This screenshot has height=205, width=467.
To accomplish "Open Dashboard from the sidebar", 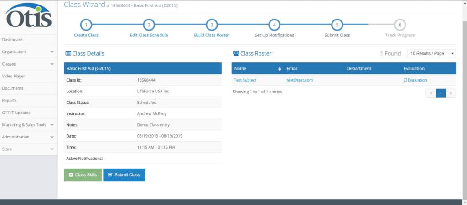I will pos(12,40).
